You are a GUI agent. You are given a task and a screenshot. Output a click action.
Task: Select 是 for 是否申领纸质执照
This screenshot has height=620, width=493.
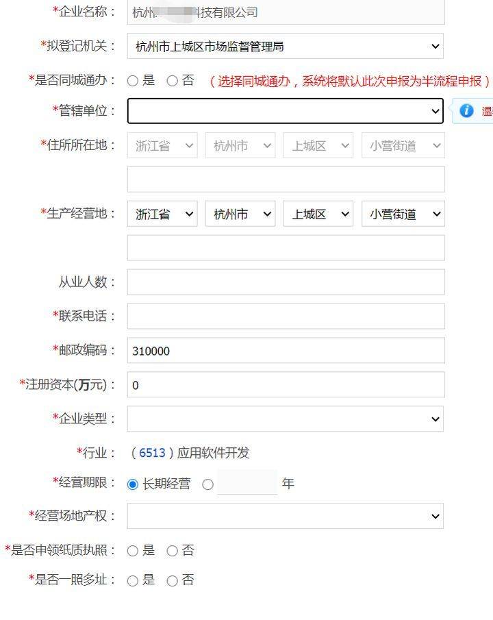(133, 551)
